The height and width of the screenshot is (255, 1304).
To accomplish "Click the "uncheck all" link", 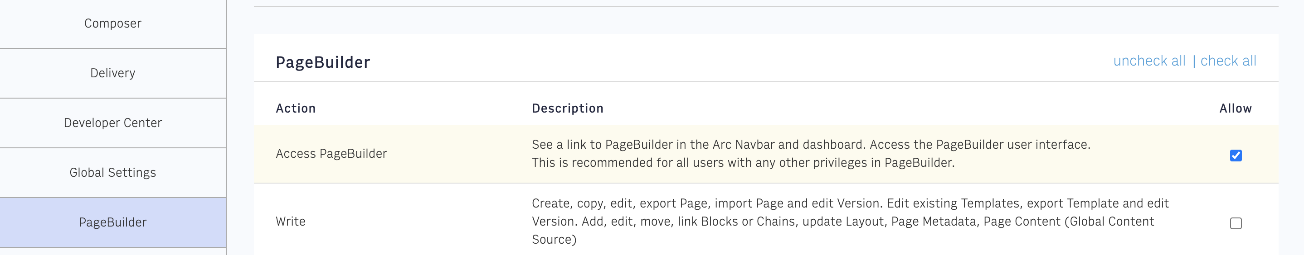I will click(x=1149, y=61).
